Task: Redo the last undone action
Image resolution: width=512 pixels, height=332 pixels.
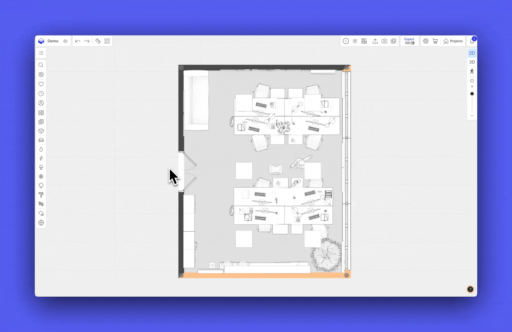Action: pos(87,41)
